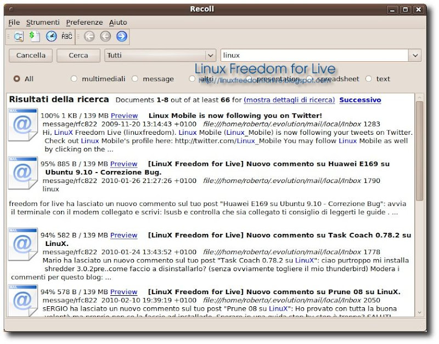The width and height of the screenshot is (439, 344).
Task: Open mostra dettagli di ricerca link
Action: tap(289, 100)
